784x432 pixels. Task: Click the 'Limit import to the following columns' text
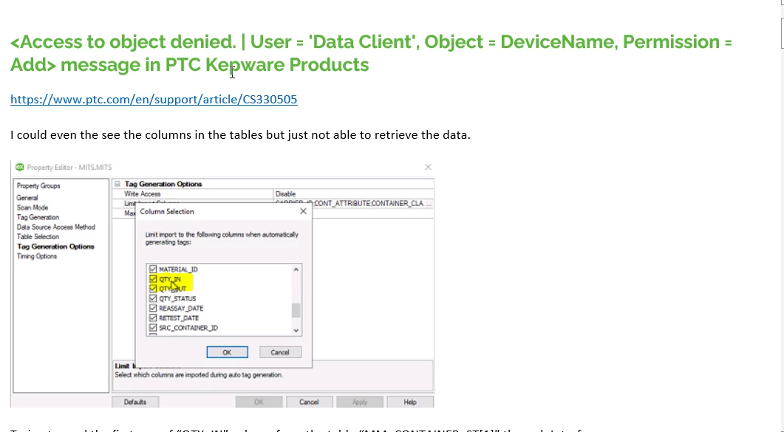[x=222, y=239]
